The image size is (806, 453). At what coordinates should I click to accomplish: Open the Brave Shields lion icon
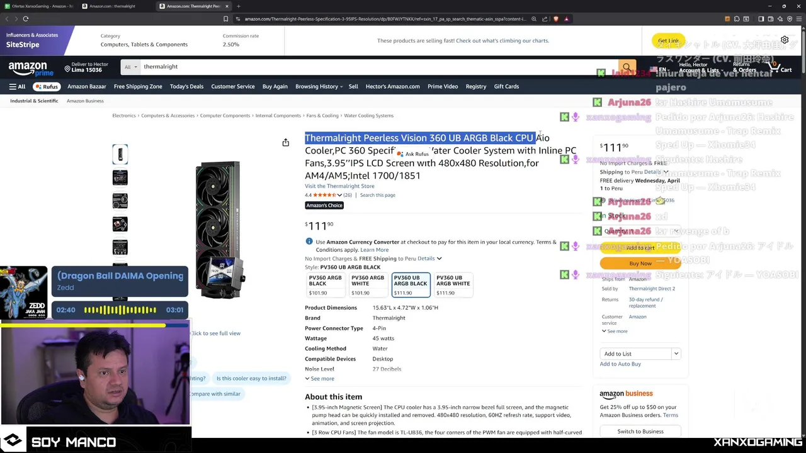556,19
